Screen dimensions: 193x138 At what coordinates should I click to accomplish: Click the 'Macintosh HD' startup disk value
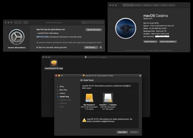coord(161,31)
